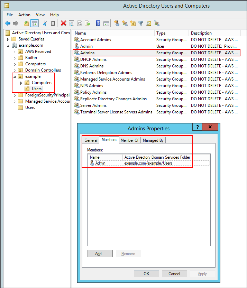Select the Policy Admins row
Viewport: 247px width, 288px height.
tap(156, 92)
